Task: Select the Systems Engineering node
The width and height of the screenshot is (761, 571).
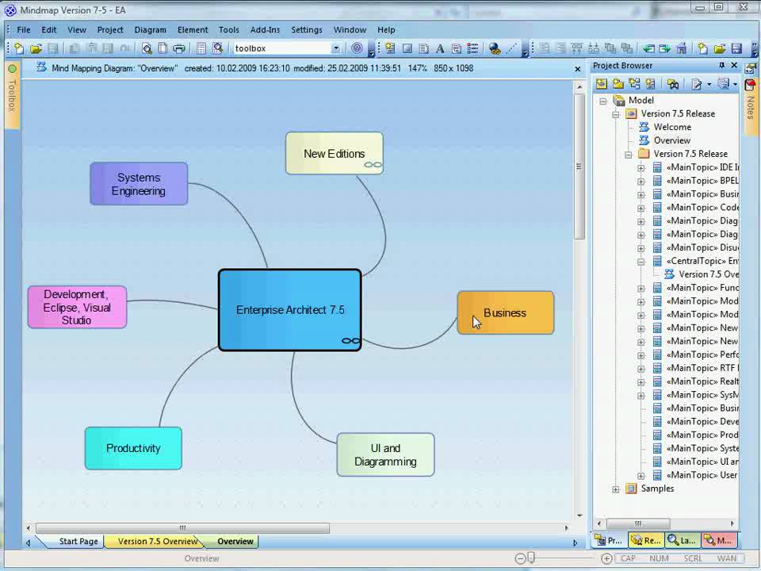Action: pos(139,184)
